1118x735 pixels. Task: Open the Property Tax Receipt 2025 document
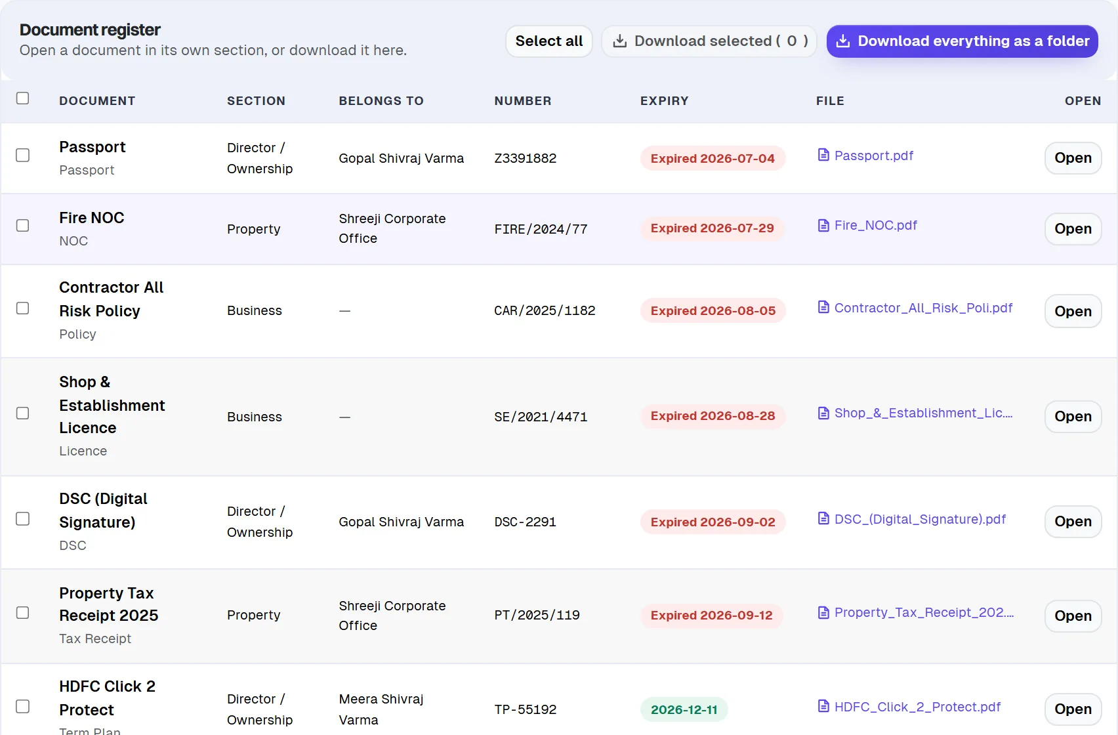[x=1073, y=616]
